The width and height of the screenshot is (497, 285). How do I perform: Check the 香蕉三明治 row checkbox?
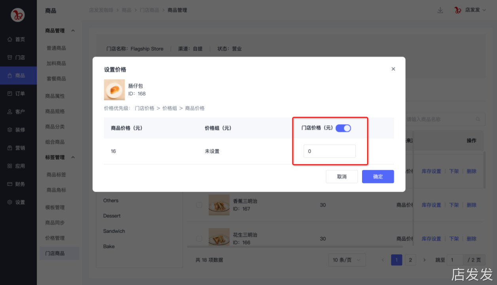[199, 205]
